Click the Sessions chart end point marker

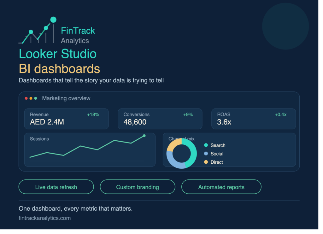[x=144, y=136]
